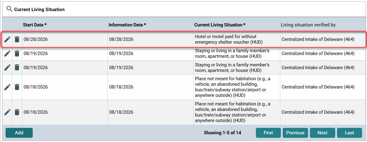Edit the first 08/19/2026 family member record
Viewport: 367px width, 142px height.
[x=7, y=53]
